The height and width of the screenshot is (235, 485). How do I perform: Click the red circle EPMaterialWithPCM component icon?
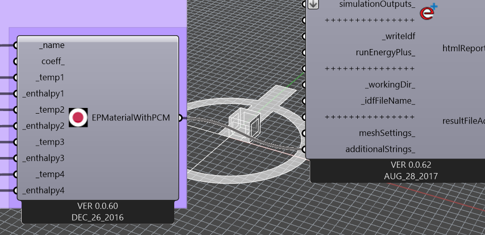(78, 117)
